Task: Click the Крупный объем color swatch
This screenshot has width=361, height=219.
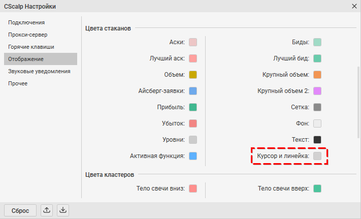Action: pos(317,75)
